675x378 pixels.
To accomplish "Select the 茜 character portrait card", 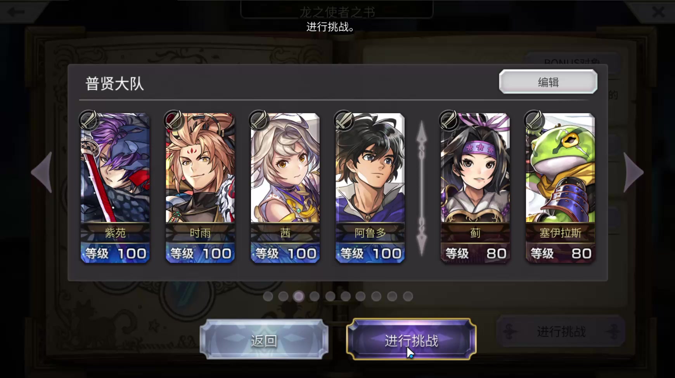I will 285,188.
